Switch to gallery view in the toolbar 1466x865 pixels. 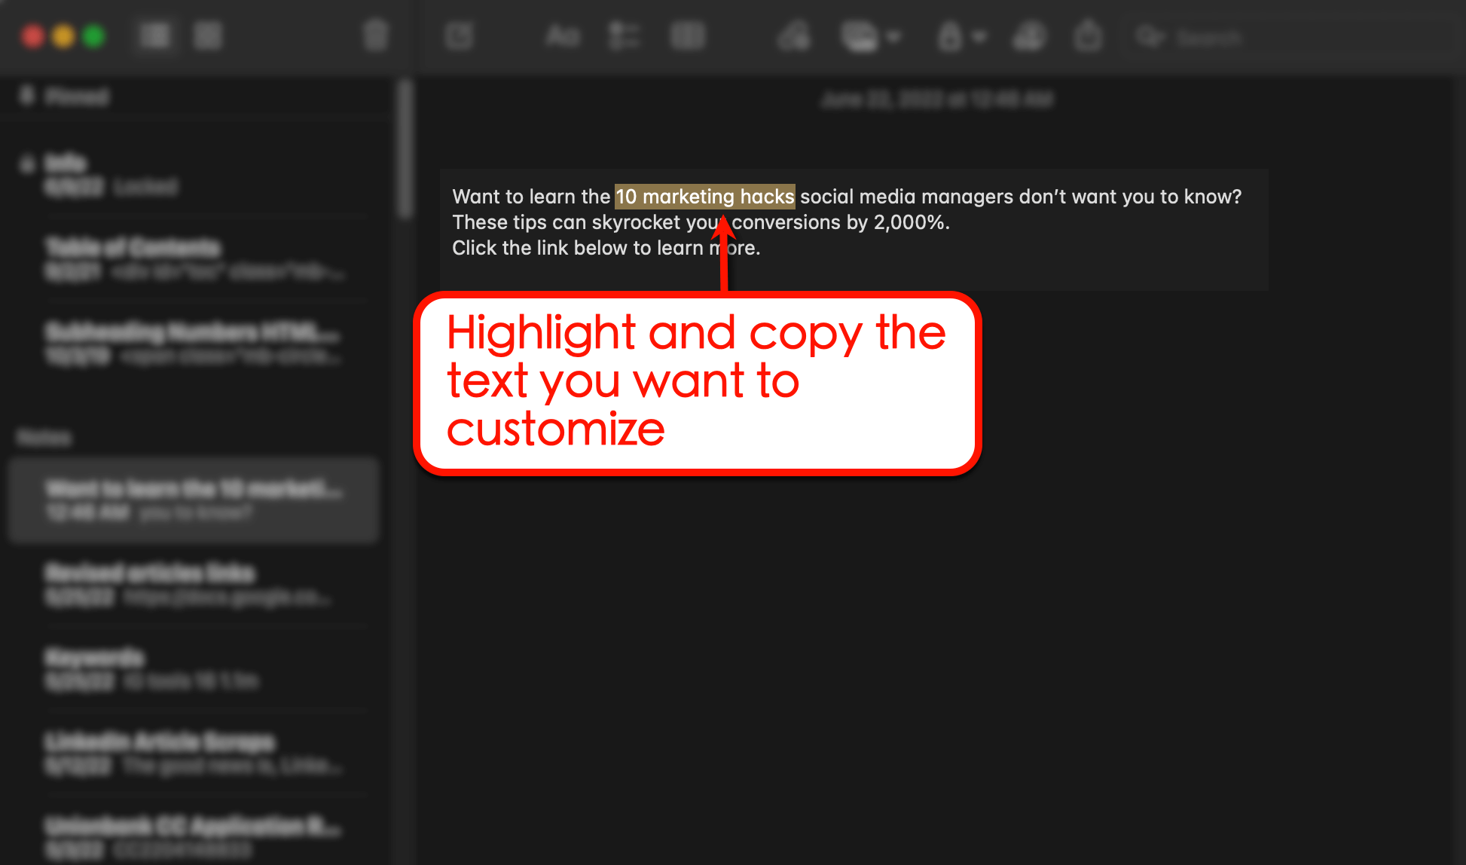coord(208,35)
